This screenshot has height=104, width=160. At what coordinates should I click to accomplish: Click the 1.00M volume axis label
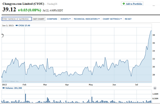(x=155, y=94)
